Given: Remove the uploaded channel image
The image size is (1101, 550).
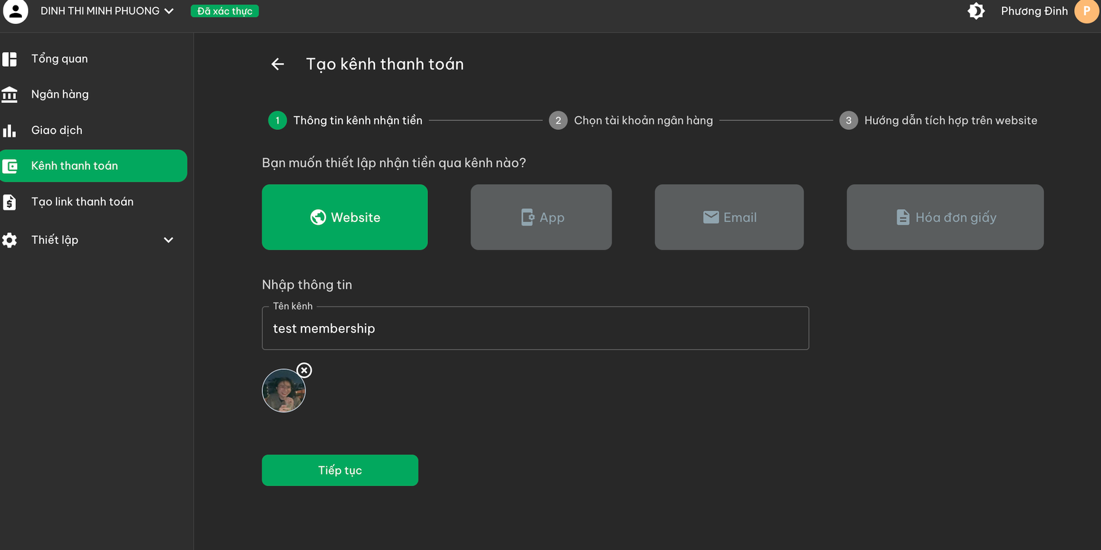Looking at the screenshot, I should coord(304,371).
